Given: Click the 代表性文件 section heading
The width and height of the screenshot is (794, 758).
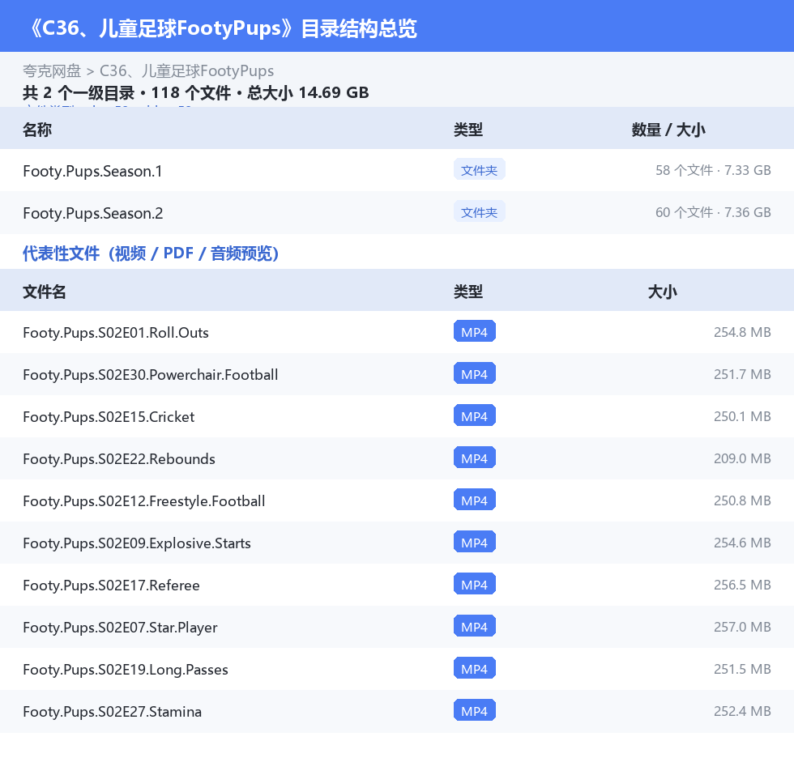Looking at the screenshot, I should point(151,253).
